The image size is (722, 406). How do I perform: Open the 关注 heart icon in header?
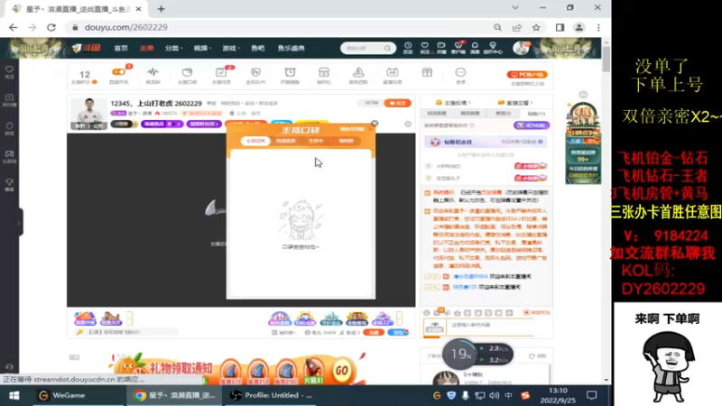(x=424, y=48)
